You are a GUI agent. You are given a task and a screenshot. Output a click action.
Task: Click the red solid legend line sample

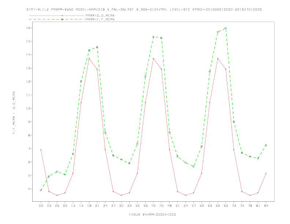[x=57, y=15]
